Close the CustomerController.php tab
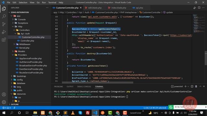Image resolution: width=207 pixels, height=116 pixels. pos(81,8)
